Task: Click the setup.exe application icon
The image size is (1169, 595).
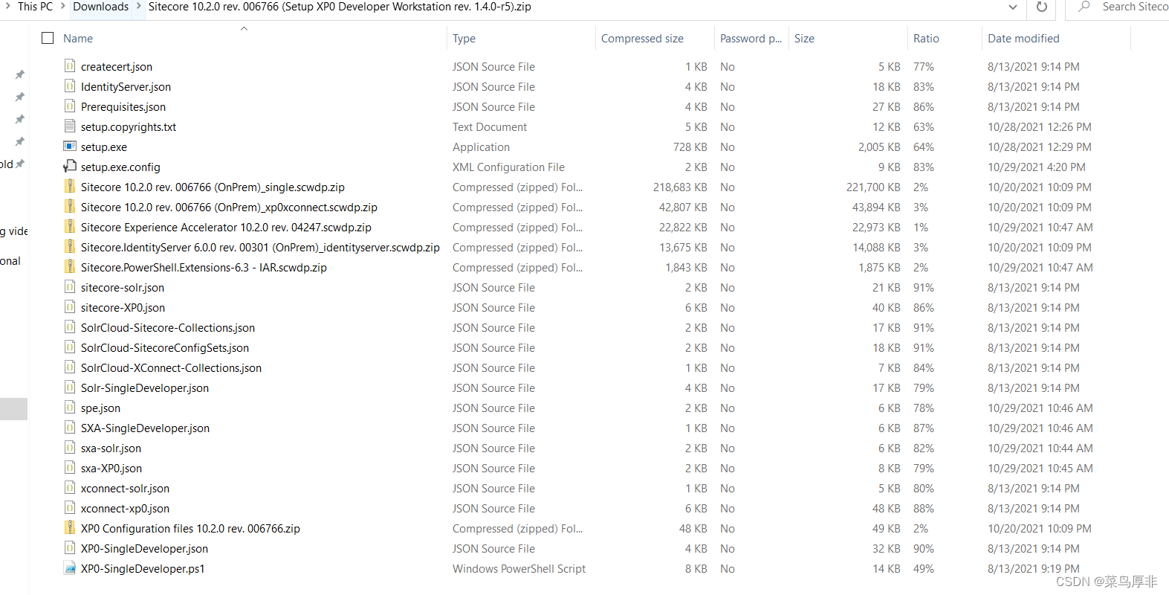Action: point(70,146)
